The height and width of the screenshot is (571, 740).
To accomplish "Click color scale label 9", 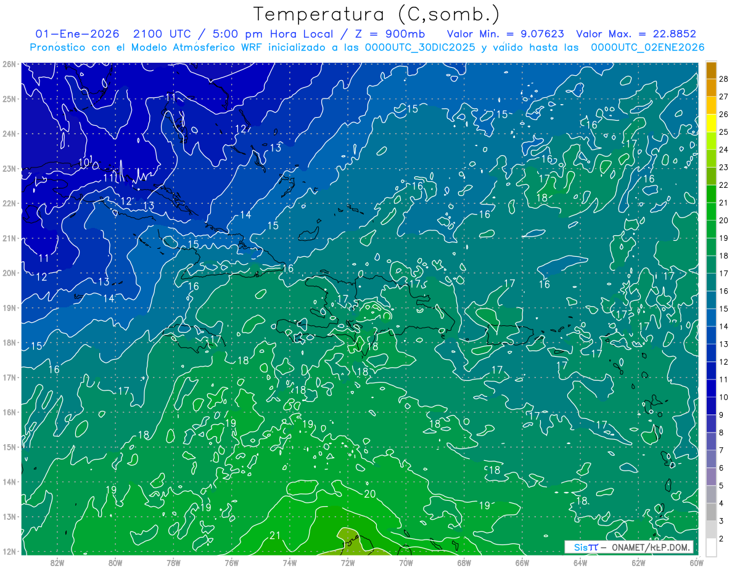I will pos(721,415).
